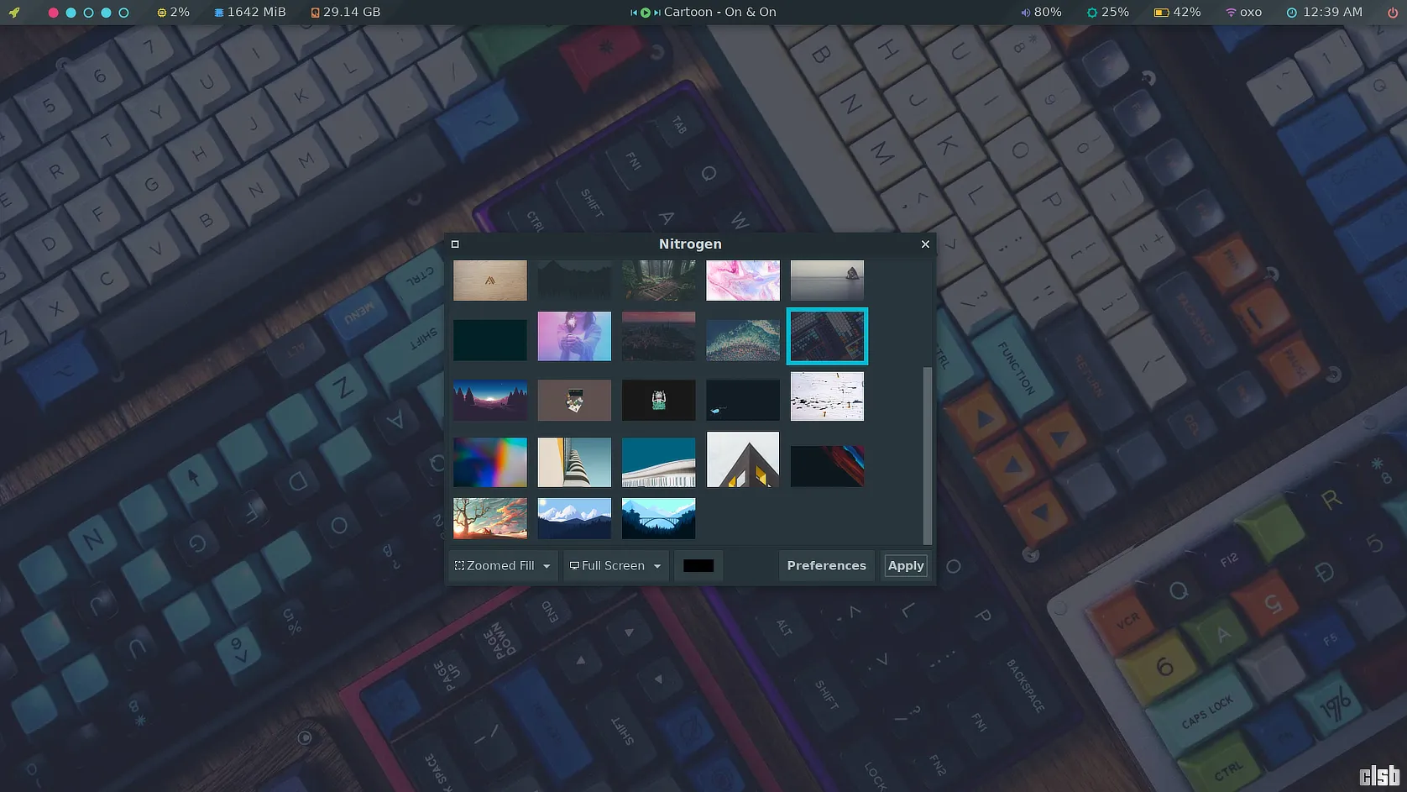Screen dimensions: 1407x792
Task: Click the battery icon showing 42%
Action: point(1161,13)
